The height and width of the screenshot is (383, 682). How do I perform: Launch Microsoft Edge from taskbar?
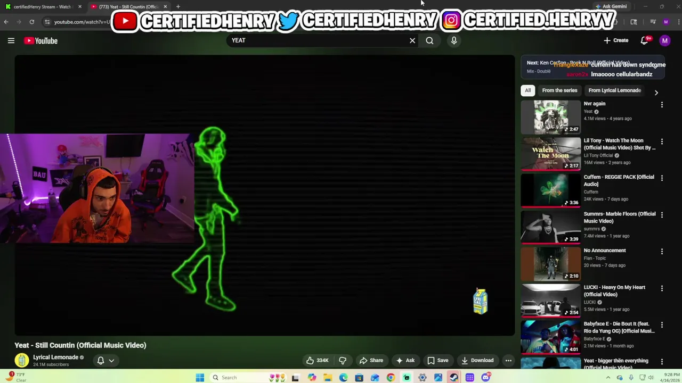pos(343,378)
